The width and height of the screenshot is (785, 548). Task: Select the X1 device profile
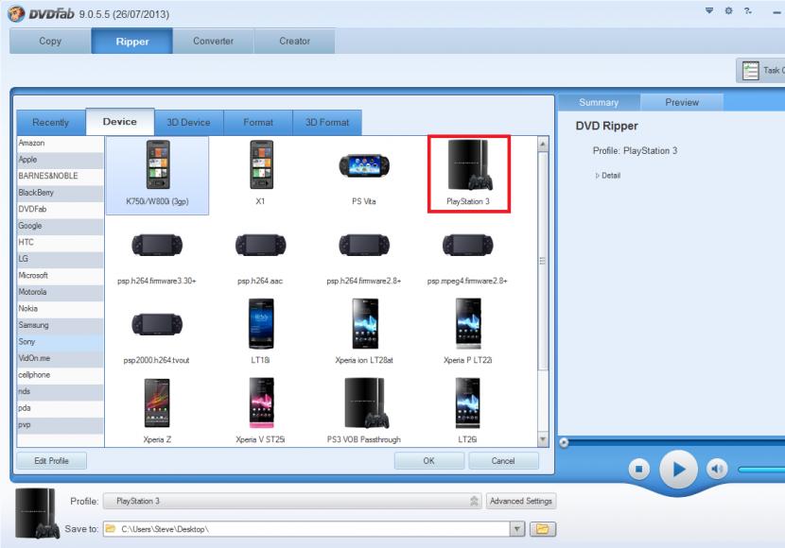pyautogui.click(x=261, y=173)
